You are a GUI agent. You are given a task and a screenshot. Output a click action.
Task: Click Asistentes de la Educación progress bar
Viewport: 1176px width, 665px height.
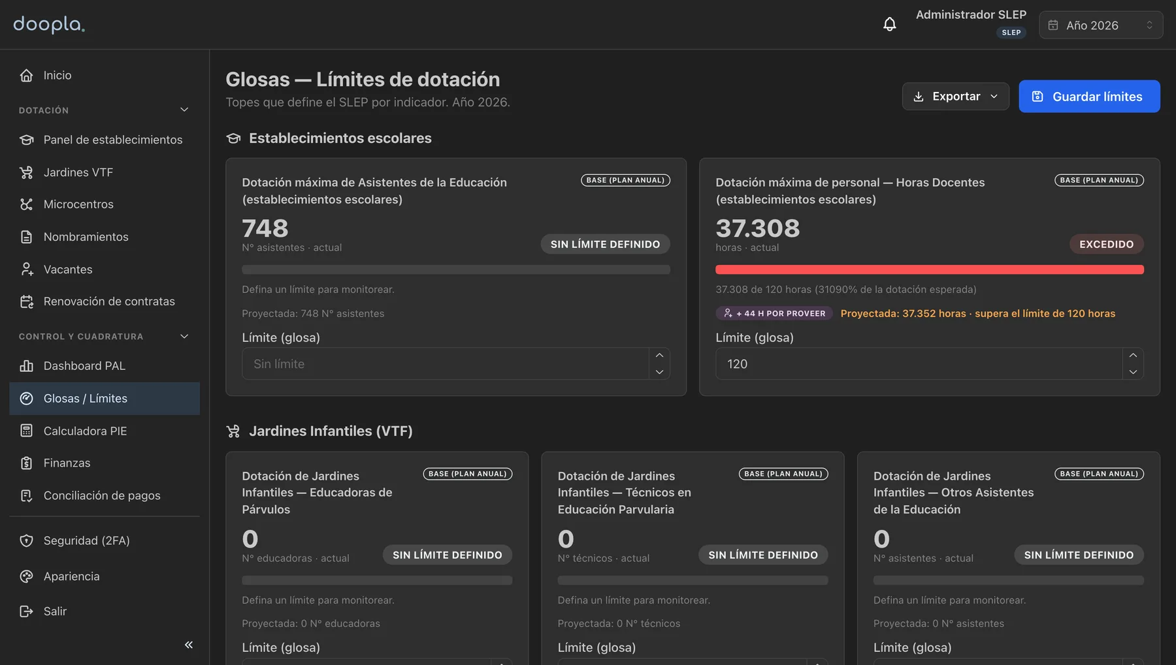coord(456,270)
